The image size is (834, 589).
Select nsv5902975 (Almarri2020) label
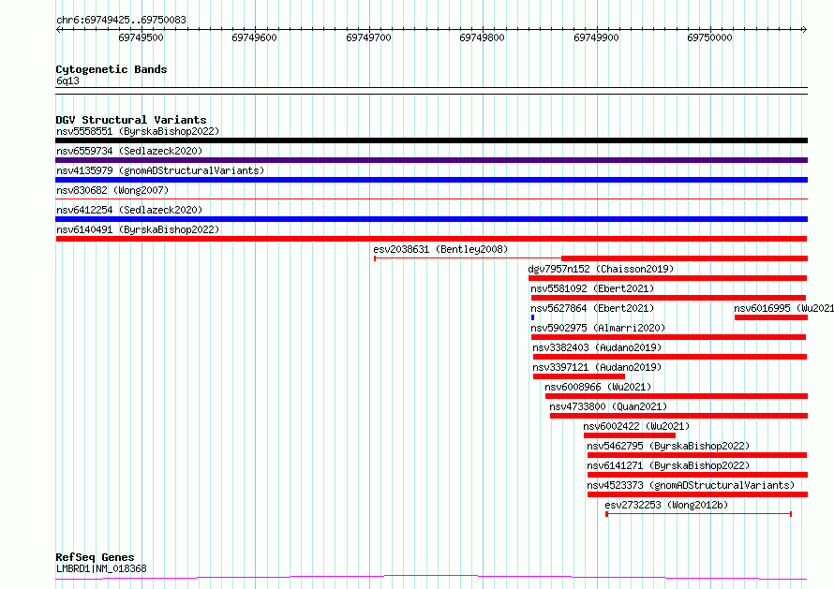[598, 328]
